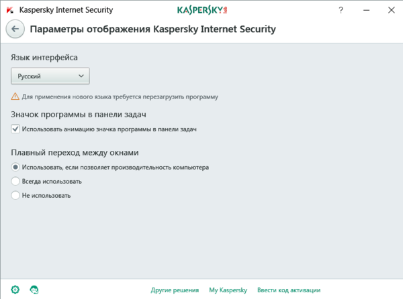The image size is (403, 299).
Task: Toggle taskbar icon animation checkbox
Action: tap(15, 129)
